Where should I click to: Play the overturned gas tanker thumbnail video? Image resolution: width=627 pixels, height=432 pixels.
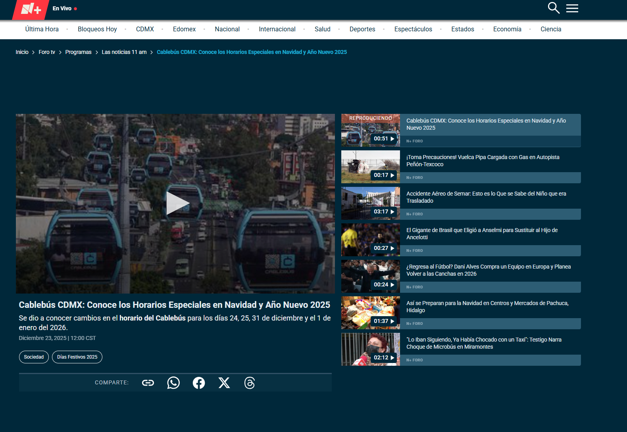(x=371, y=167)
